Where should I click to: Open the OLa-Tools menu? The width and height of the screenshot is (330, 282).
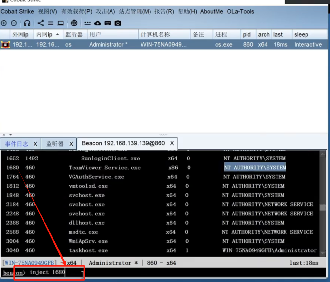[240, 11]
